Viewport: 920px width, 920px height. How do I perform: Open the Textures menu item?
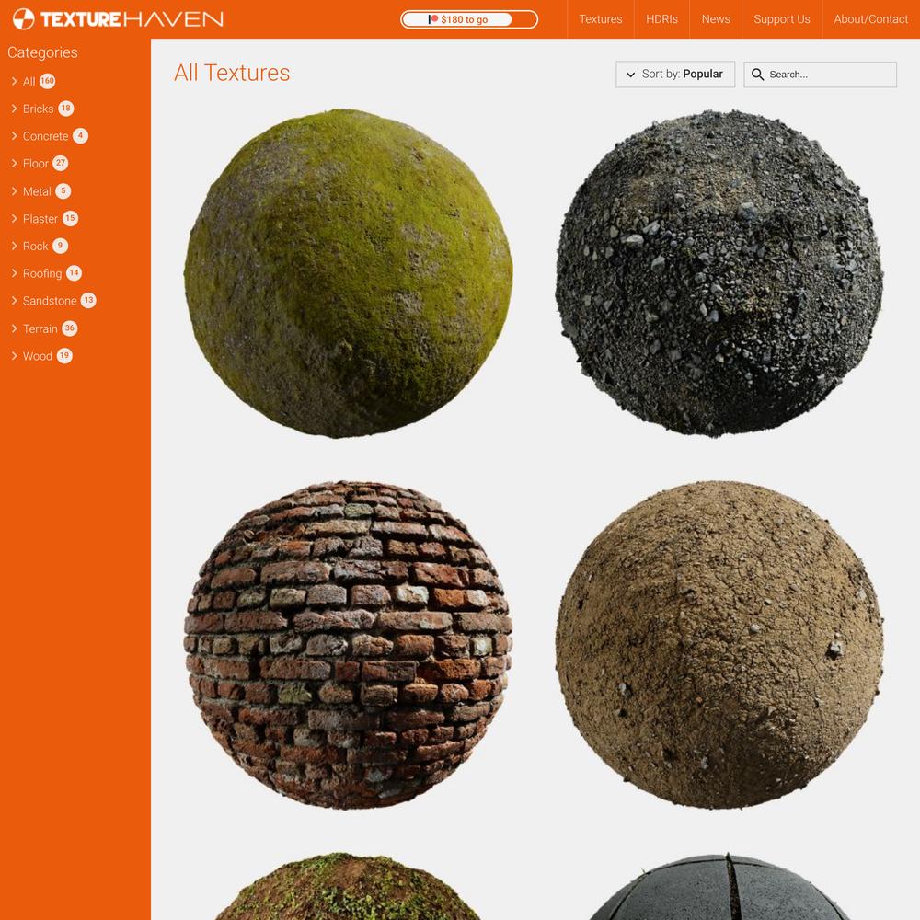(600, 19)
